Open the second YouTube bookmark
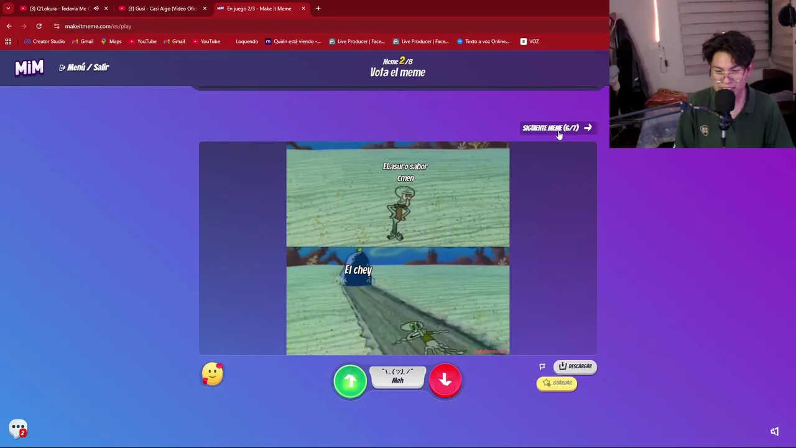The height and width of the screenshot is (448, 796). tap(206, 42)
